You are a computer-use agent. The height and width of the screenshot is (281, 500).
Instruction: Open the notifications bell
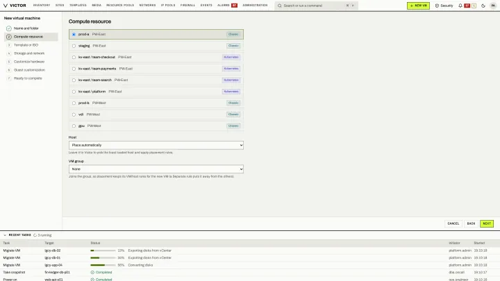[x=460, y=6]
